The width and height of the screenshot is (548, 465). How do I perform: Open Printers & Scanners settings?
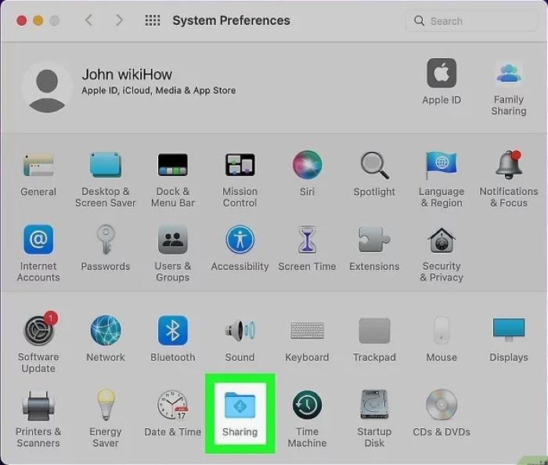coord(38,406)
